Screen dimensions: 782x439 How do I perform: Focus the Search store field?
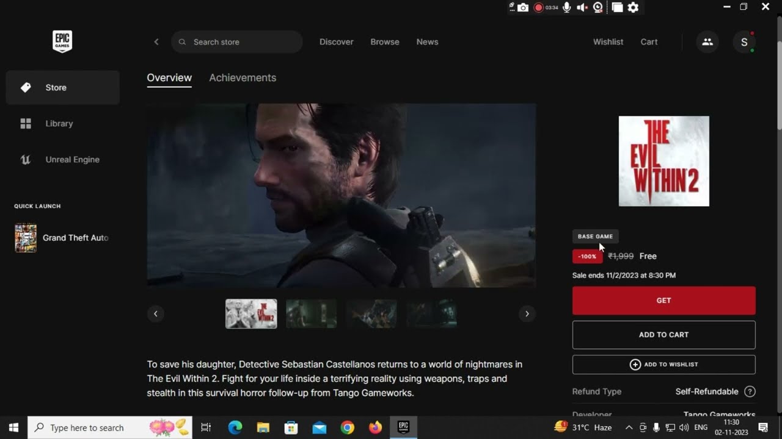(x=237, y=41)
